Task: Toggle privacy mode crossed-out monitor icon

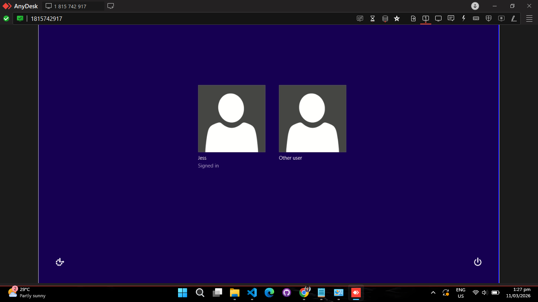Action: tap(360, 18)
